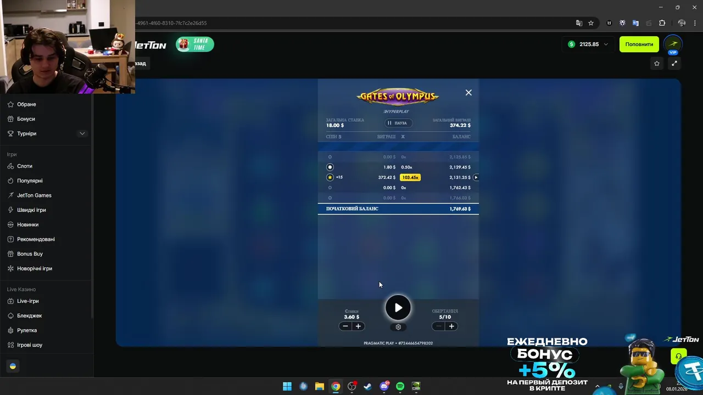Click the JetTon logo in the header
The width and height of the screenshot is (703, 395).
pos(150,45)
